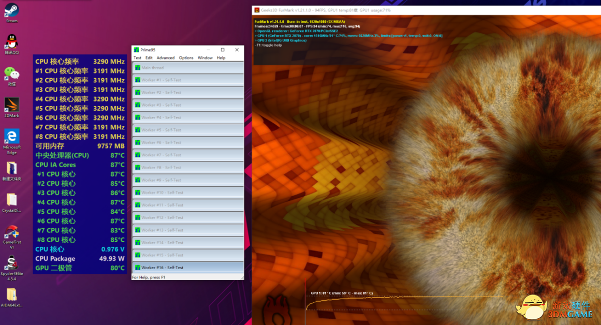Open the Help menu in Prime95
The height and width of the screenshot is (325, 601).
pyautogui.click(x=221, y=58)
